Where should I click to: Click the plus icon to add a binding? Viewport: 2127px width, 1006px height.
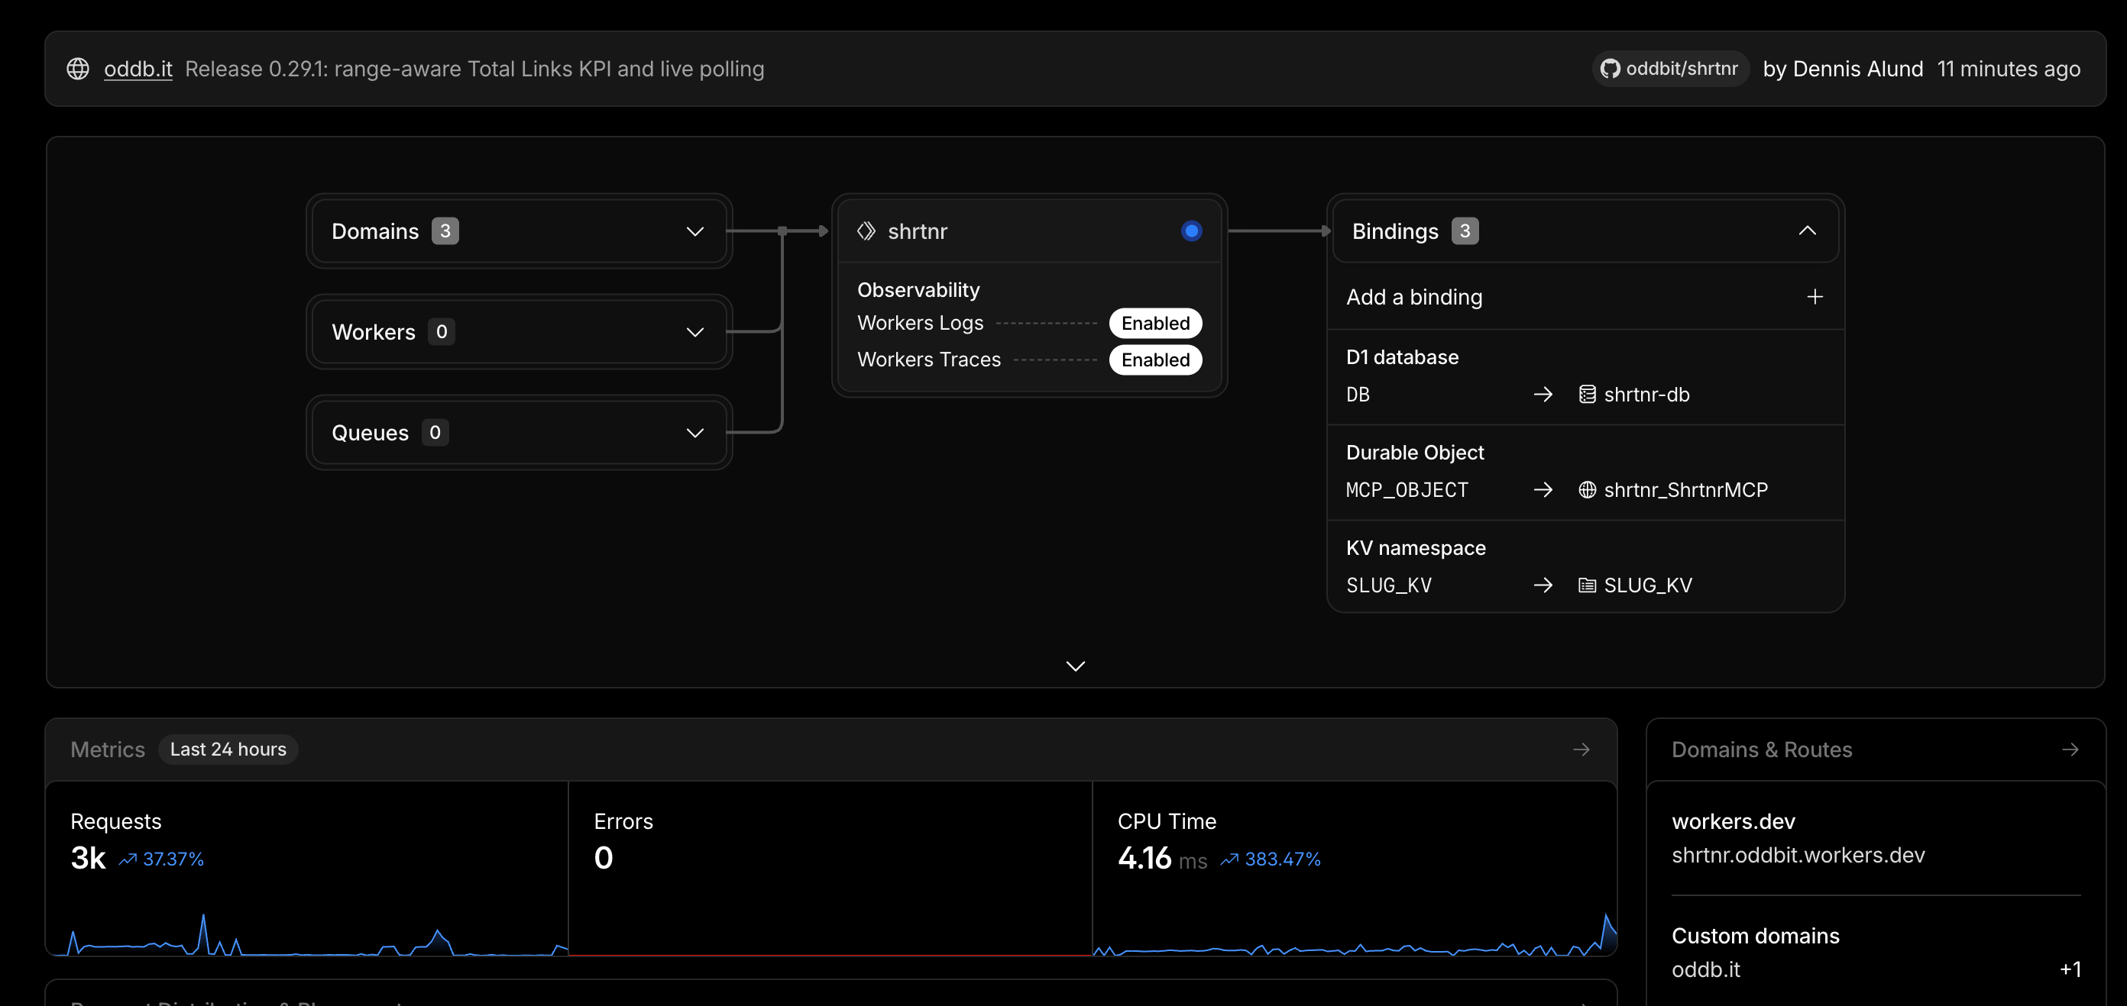[1815, 297]
